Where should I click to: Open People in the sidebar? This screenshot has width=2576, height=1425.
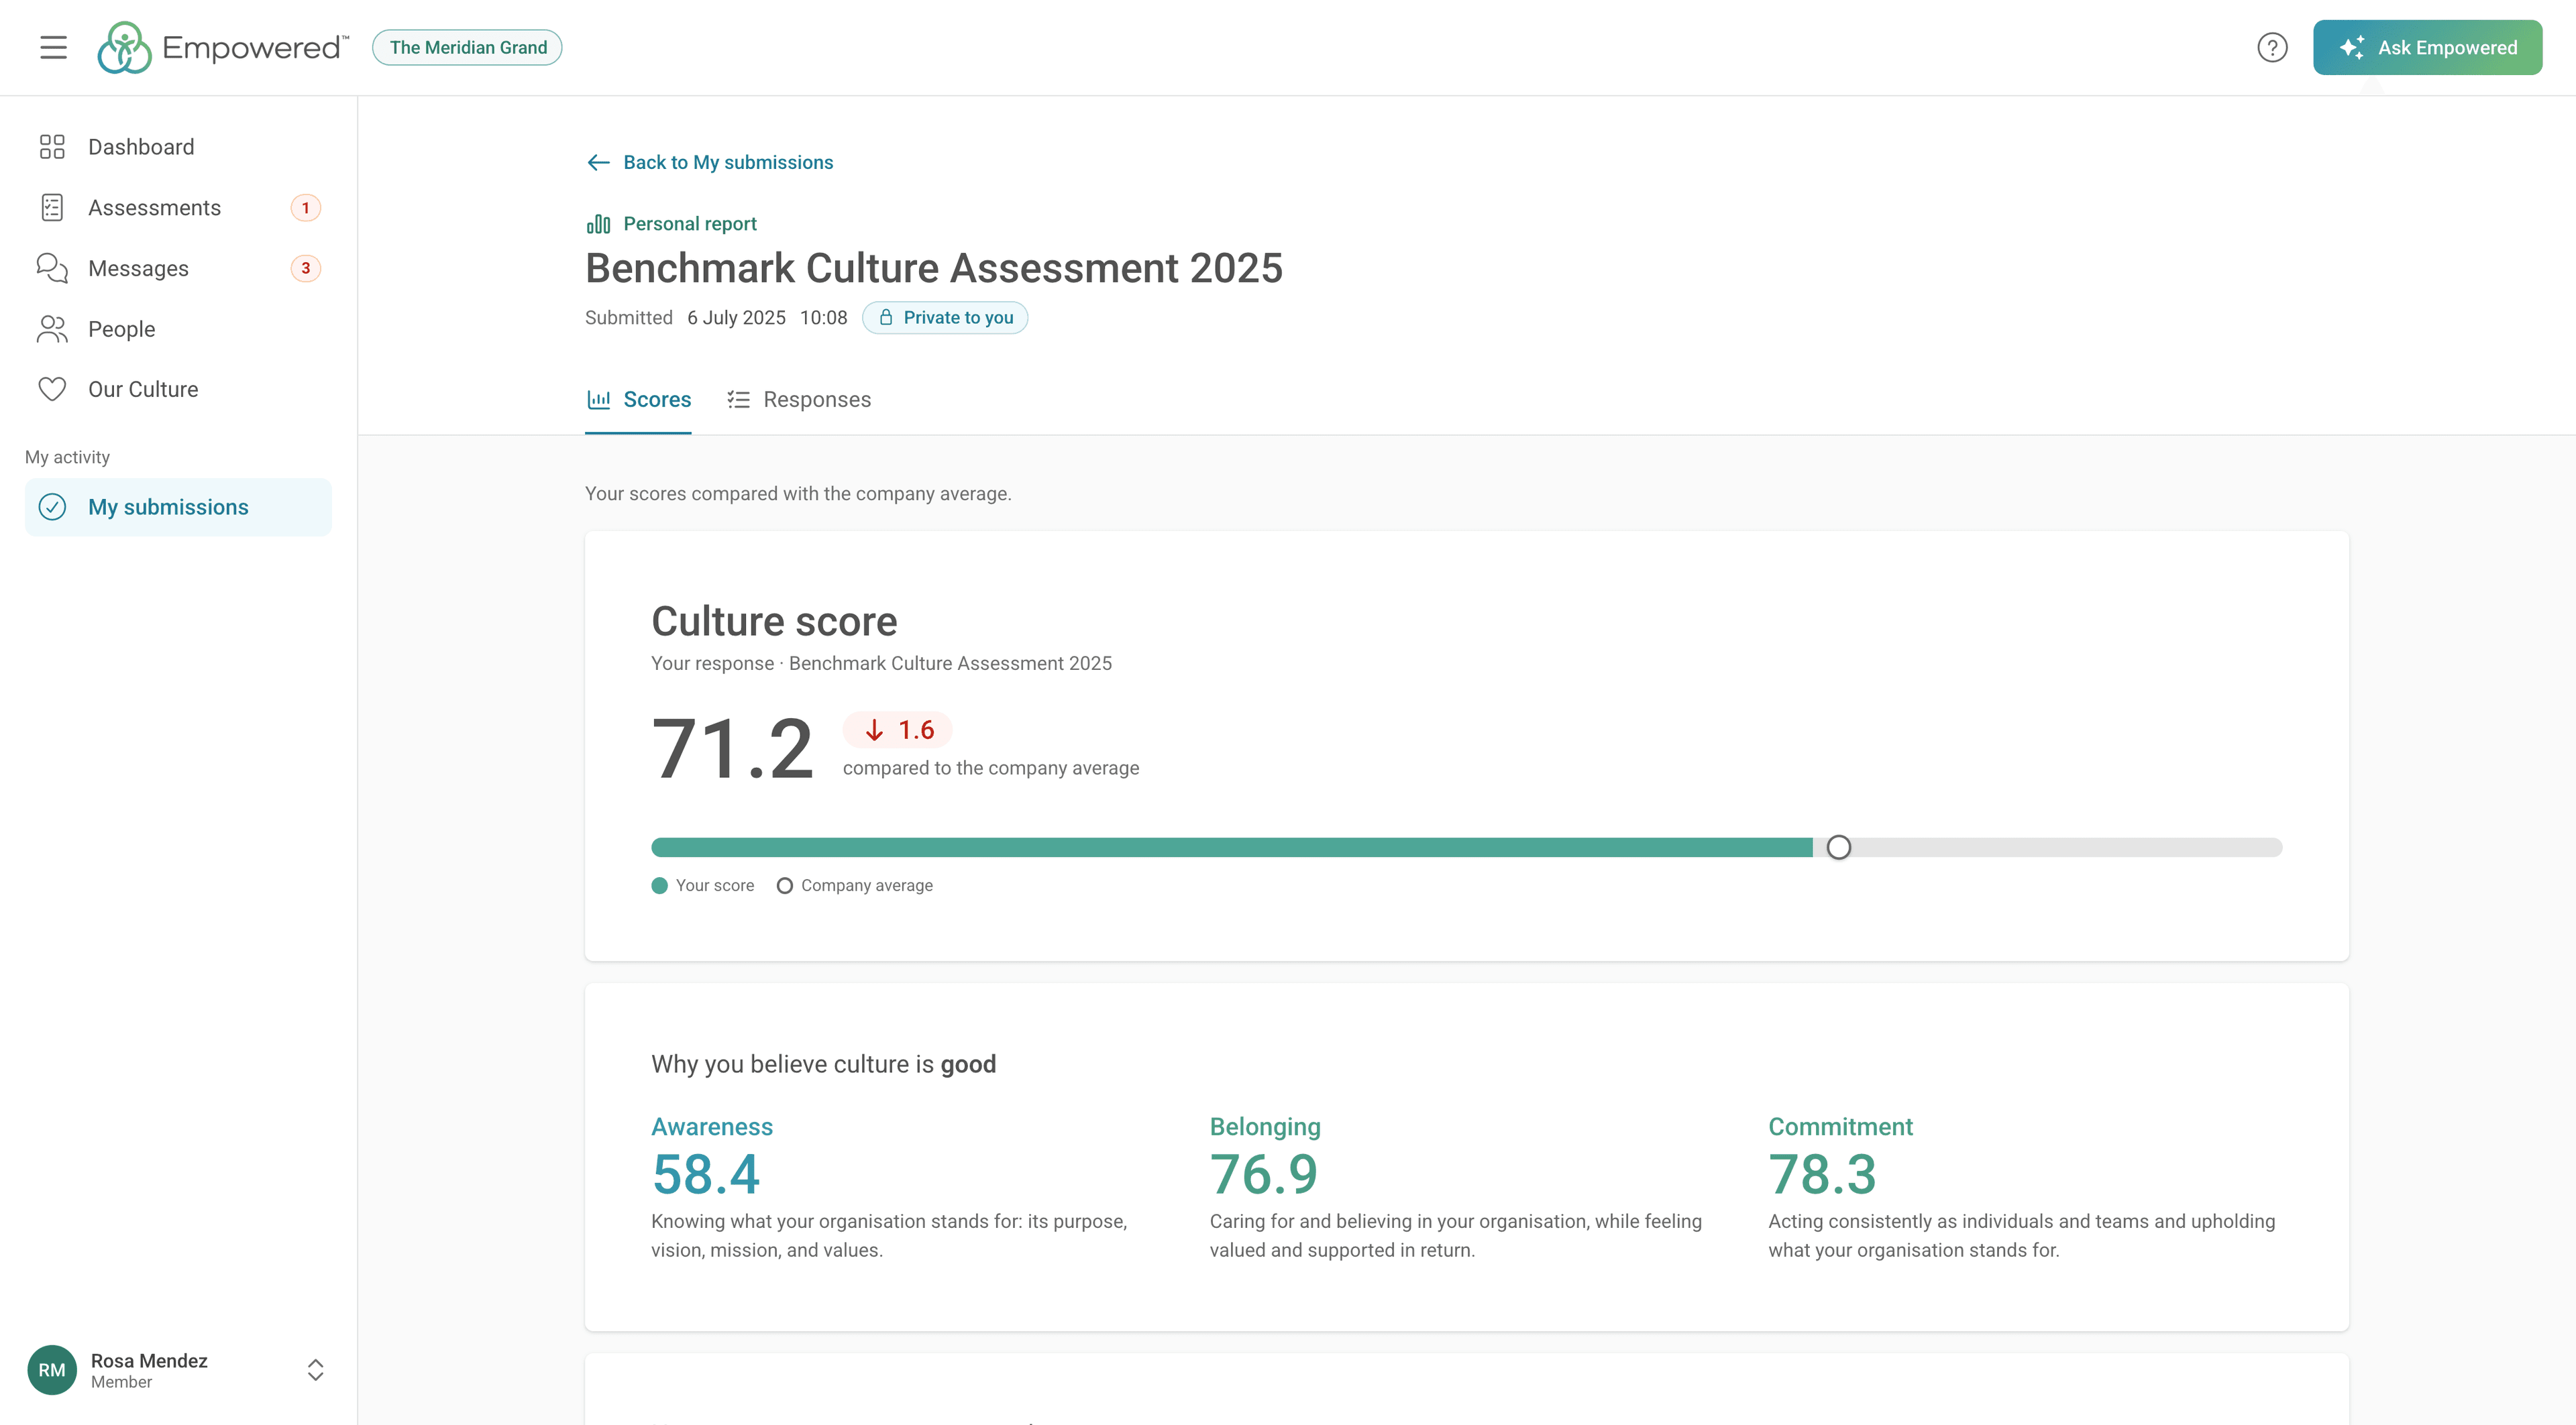[x=178, y=329]
